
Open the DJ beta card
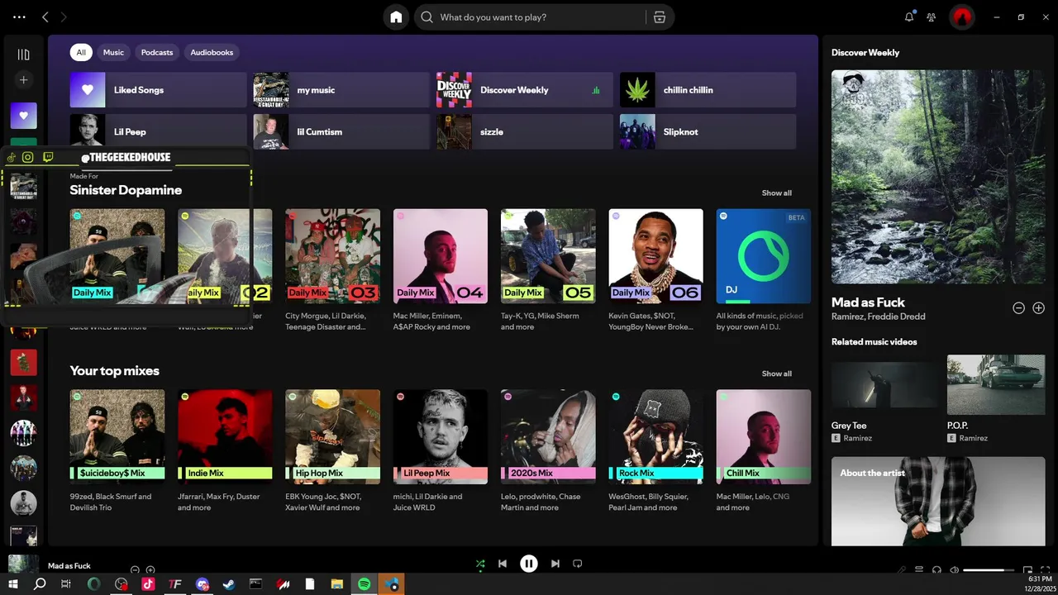[x=763, y=270]
